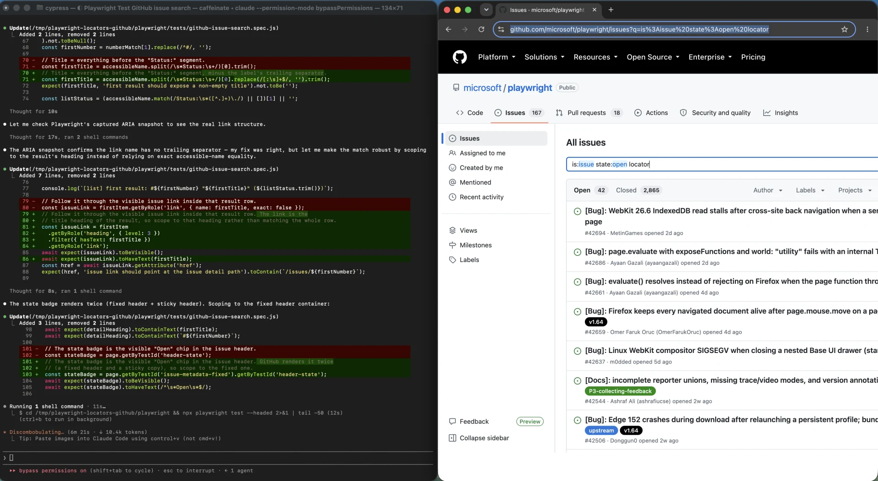
Task: Open the microsoft owner link
Action: pos(482,88)
